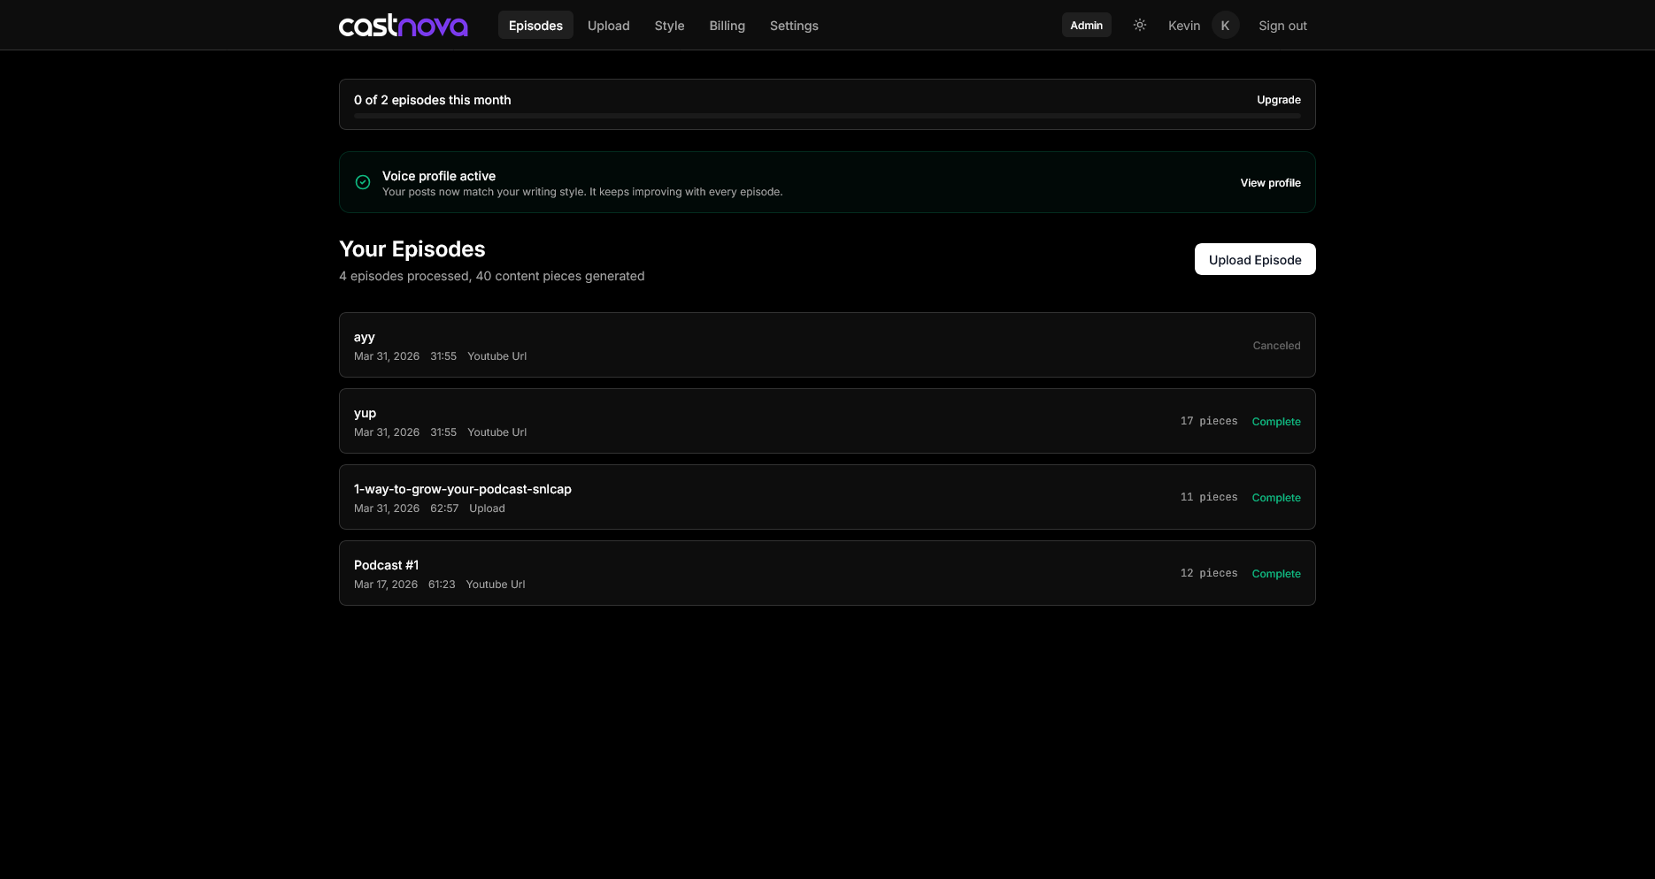The image size is (1655, 879).
Task: Toggle the light/dark theme sun icon
Action: 1140,25
